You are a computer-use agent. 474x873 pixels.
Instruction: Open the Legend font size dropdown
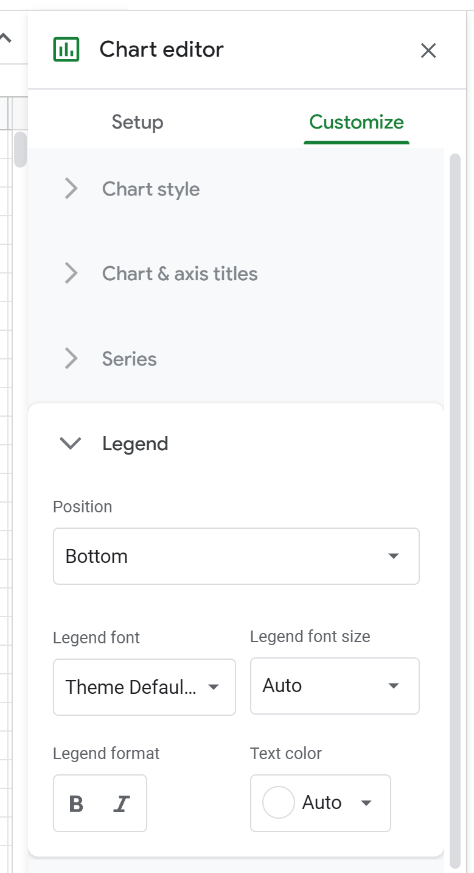335,686
